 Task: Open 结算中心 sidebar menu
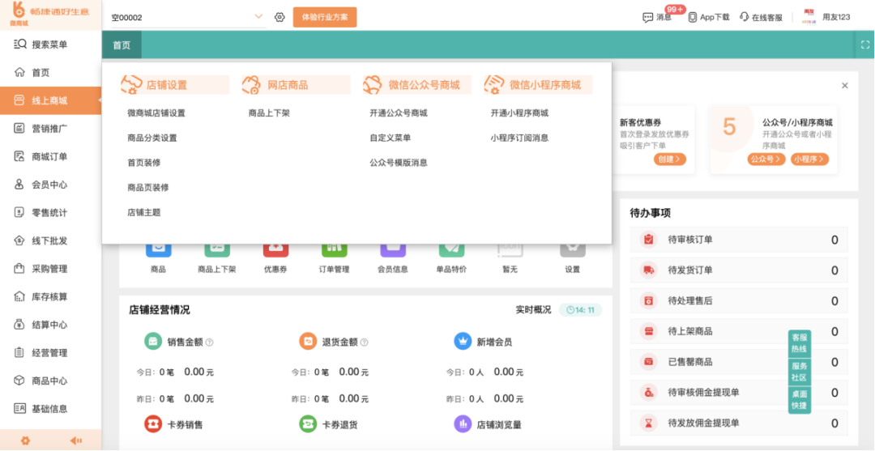[x=51, y=325]
